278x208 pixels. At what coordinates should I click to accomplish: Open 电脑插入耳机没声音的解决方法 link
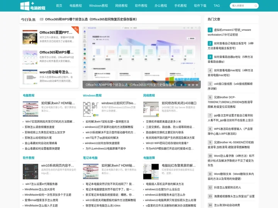tap(165, 184)
